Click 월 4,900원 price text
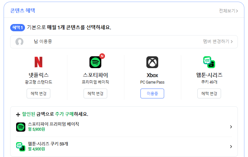Image resolution: width=248 pixels, height=157 pixels. (x=37, y=149)
